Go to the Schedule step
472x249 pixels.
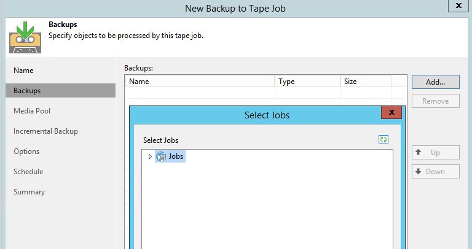point(28,172)
